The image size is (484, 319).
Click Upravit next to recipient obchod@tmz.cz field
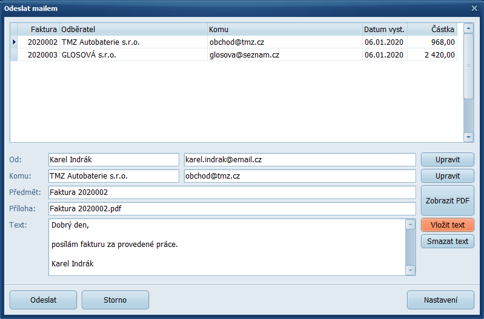tap(448, 176)
